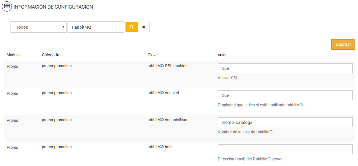This screenshot has width=358, height=166.
Task: Click the rabbitMQ.endpointName key label
Action: click(169, 120)
